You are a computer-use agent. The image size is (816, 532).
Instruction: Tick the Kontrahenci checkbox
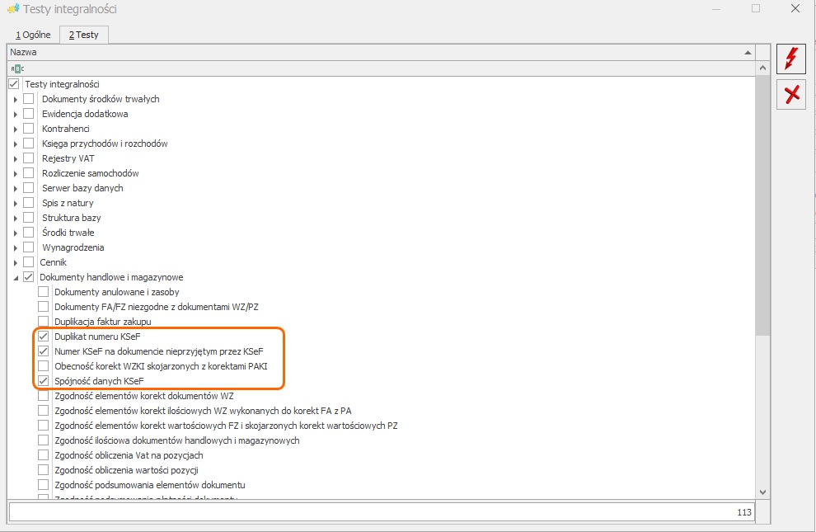[29, 129]
